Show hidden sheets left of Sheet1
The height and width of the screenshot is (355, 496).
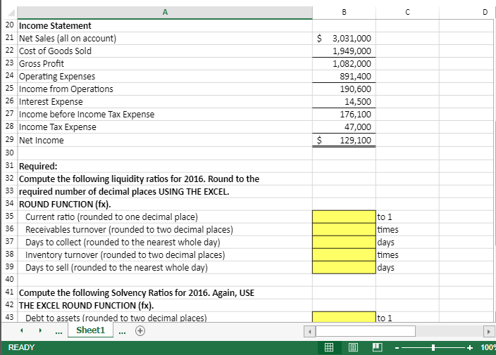58,332
